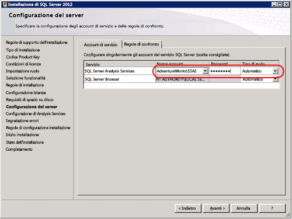Continue with the Avanti button
This screenshot has width=292, height=219.
tap(216, 208)
